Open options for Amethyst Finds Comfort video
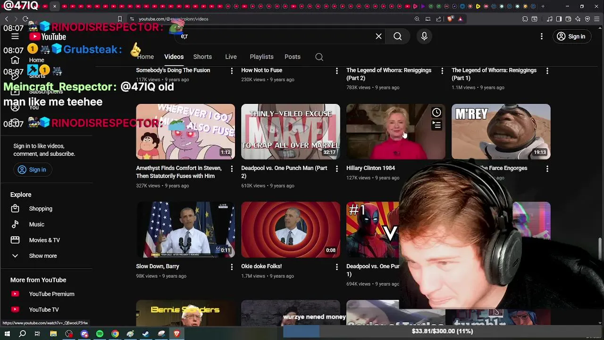Viewport: 604px width, 340px height. 231,169
